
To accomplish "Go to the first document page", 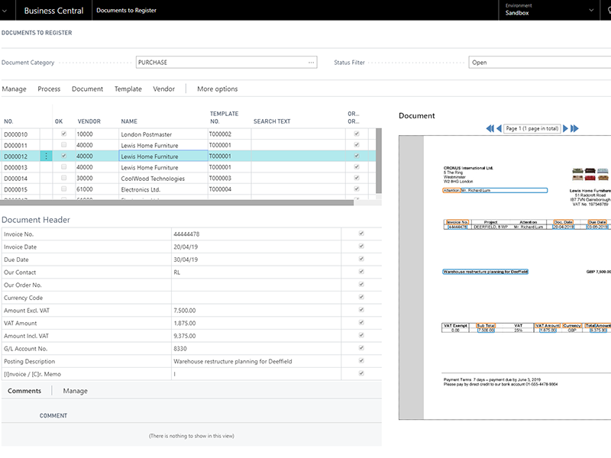I will pos(490,128).
